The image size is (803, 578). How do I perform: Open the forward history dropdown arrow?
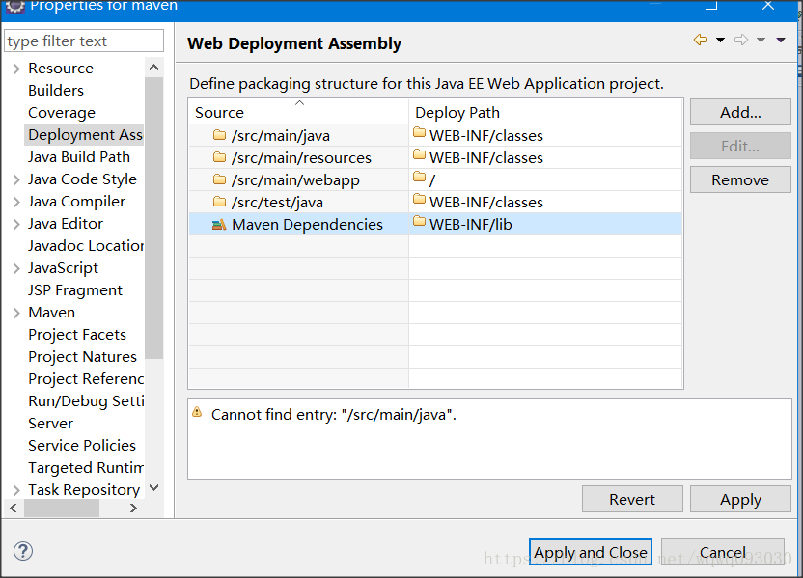[761, 40]
